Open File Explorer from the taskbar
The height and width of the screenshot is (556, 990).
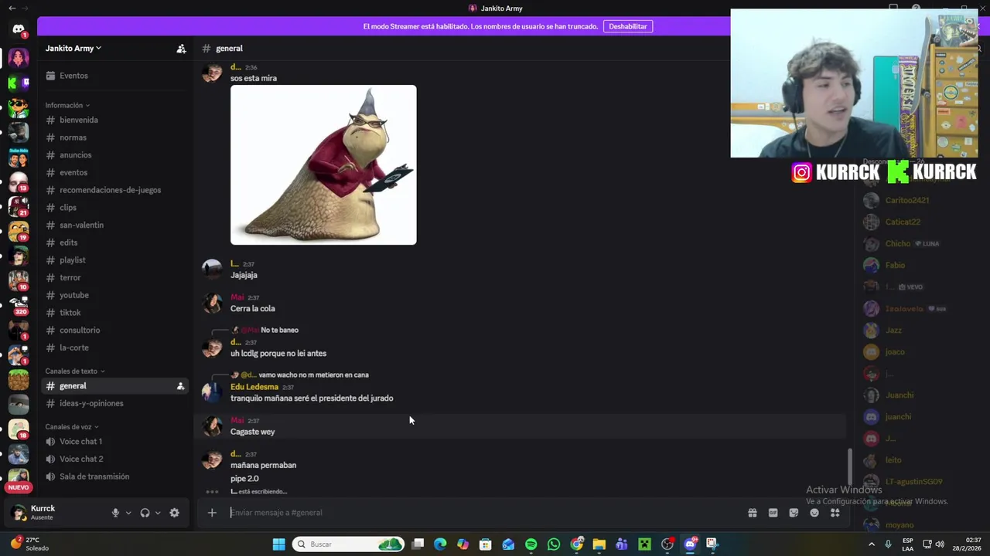click(599, 544)
